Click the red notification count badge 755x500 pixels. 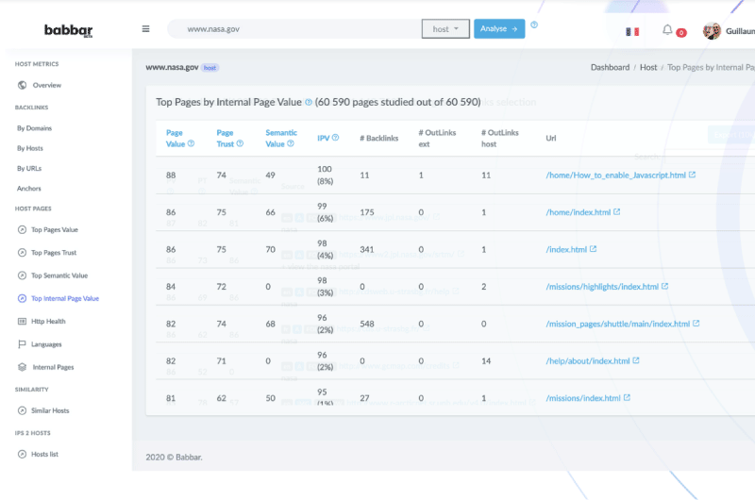(680, 33)
